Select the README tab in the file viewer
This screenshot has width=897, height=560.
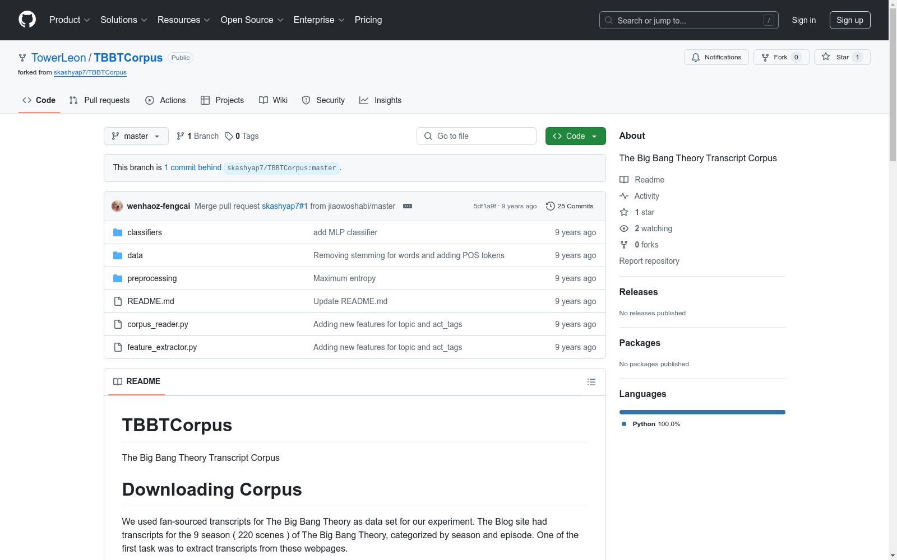[x=137, y=381]
